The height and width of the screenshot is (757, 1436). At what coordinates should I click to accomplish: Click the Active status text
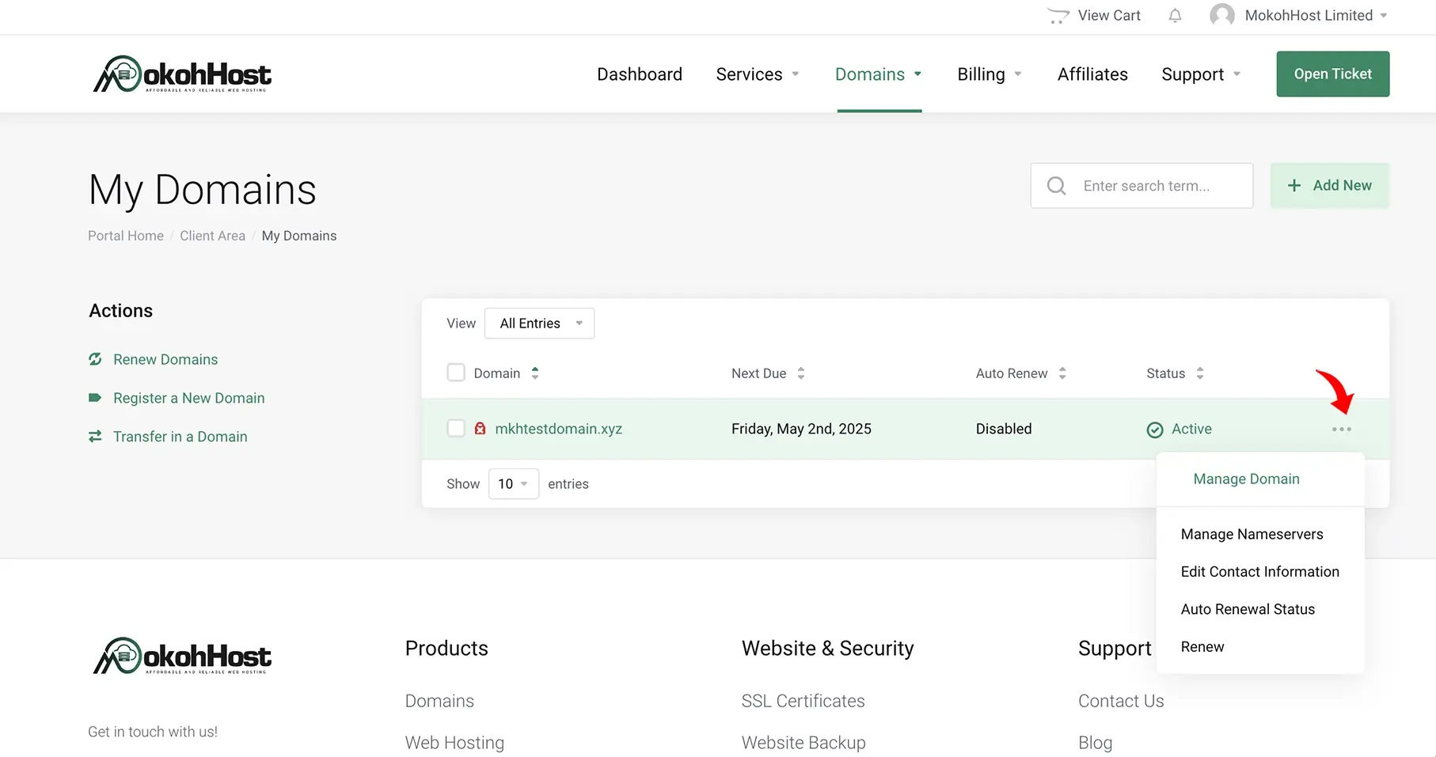(x=1191, y=429)
